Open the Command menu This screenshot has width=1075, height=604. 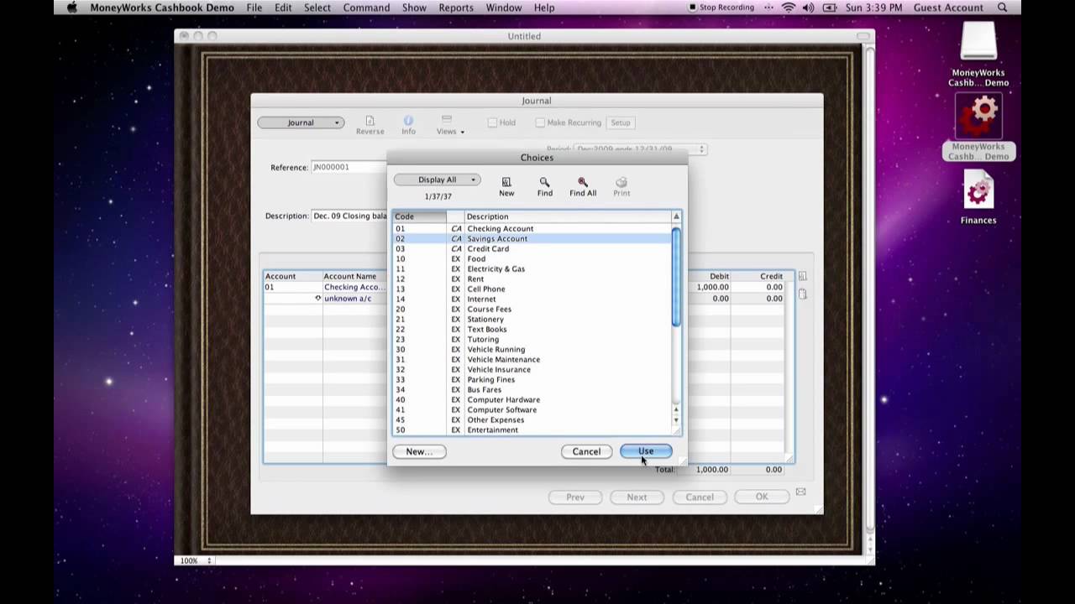click(x=366, y=8)
